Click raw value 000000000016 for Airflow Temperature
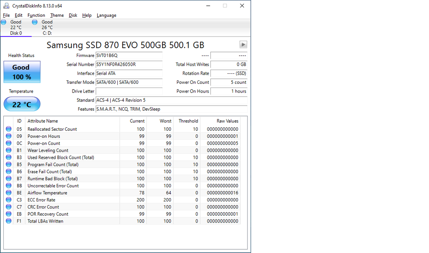The width and height of the screenshot is (429, 253). click(222, 193)
